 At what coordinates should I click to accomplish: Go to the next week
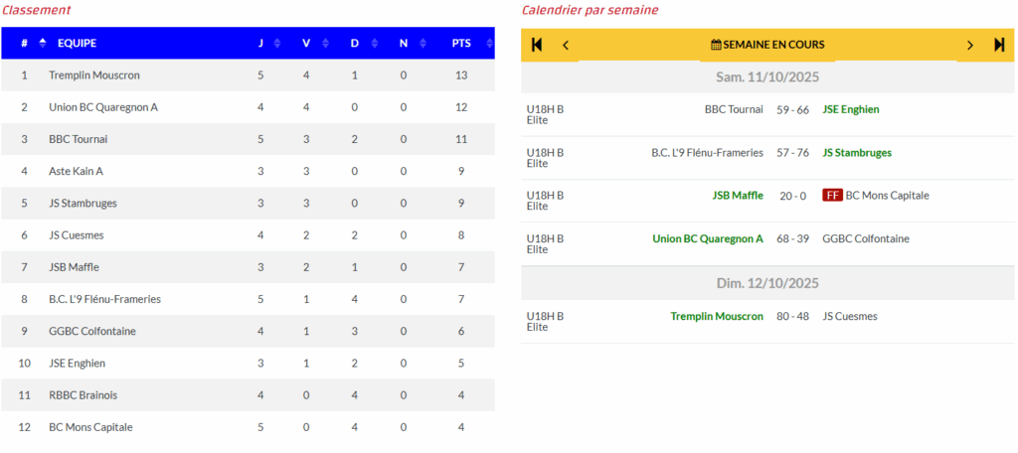[970, 45]
